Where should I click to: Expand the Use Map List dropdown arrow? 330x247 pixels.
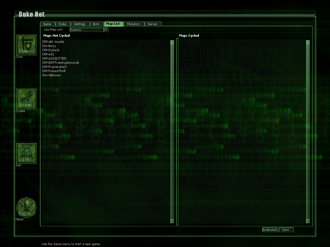point(106,30)
